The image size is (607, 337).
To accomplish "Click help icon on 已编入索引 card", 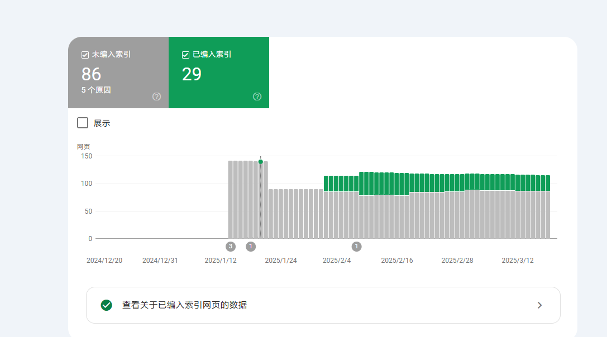I will point(257,97).
